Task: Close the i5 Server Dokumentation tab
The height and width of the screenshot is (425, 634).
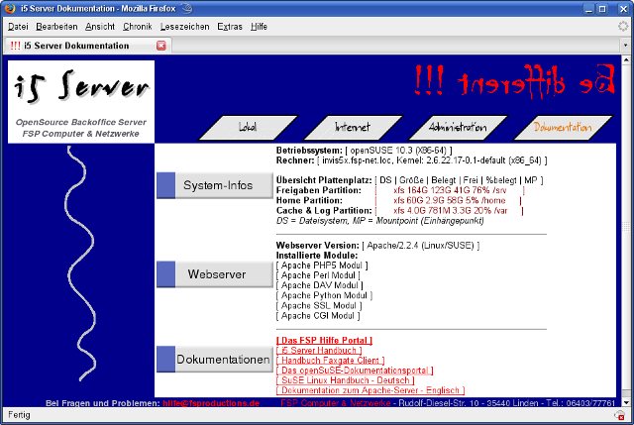Action: (x=161, y=46)
